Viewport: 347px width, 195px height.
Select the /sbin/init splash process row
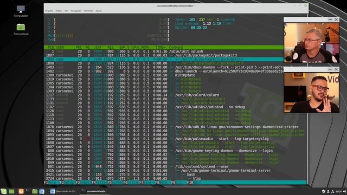[164, 51]
